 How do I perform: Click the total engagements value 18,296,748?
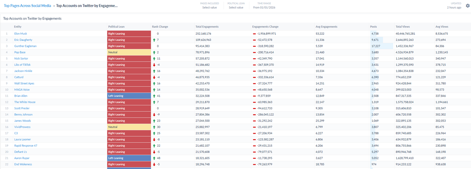[202, 164]
